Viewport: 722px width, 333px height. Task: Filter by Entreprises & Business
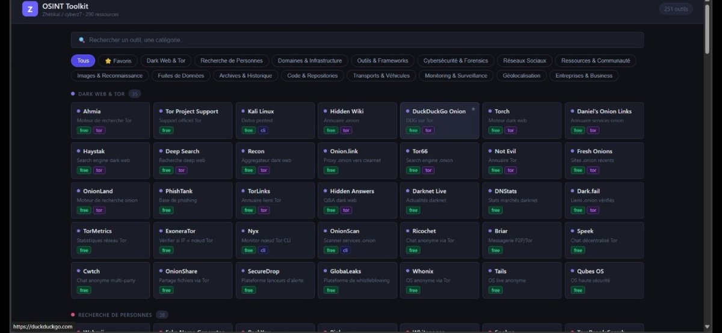coord(584,76)
